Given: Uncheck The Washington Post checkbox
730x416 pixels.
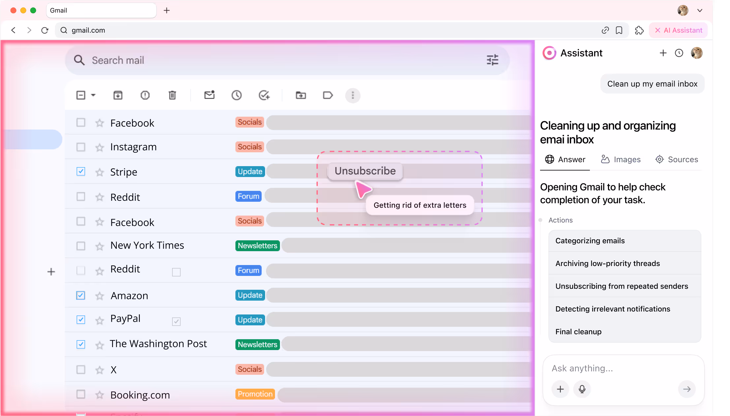Looking at the screenshot, I should pyautogui.click(x=81, y=344).
